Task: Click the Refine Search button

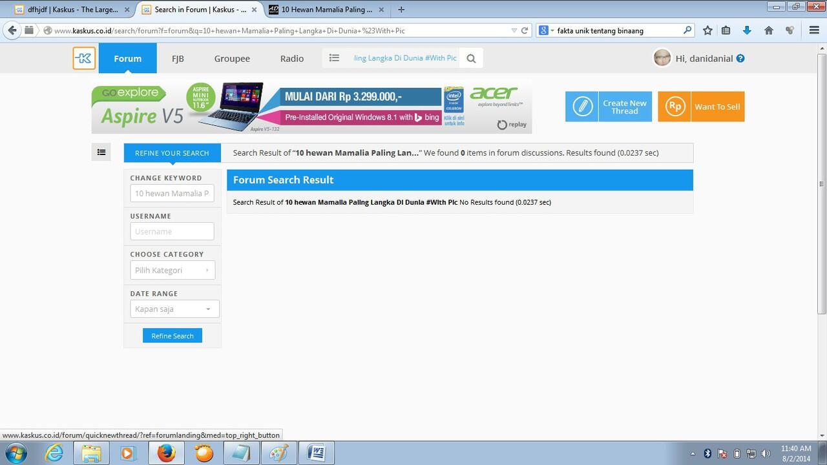Action: [173, 336]
